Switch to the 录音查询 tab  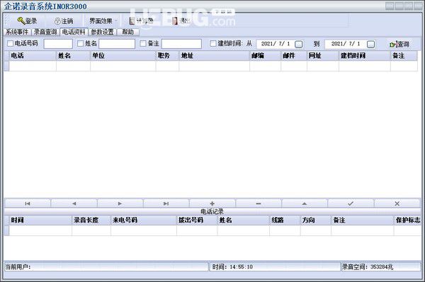[x=45, y=32]
